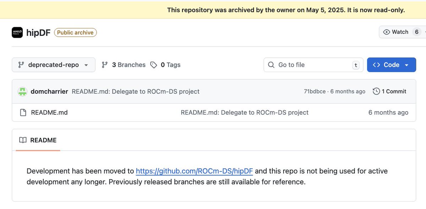This screenshot has height=209, width=426.
Task: Click the book icon on README tab
Action: (x=23, y=140)
